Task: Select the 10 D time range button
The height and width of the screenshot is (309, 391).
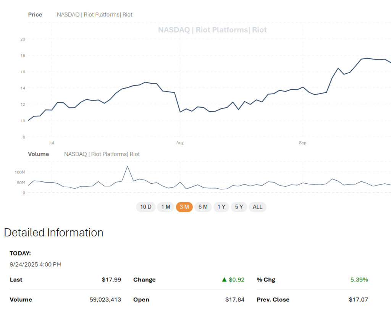Action: 146,207
